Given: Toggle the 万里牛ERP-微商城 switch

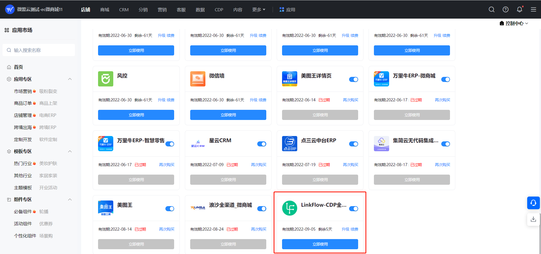Looking at the screenshot, I should [445, 79].
